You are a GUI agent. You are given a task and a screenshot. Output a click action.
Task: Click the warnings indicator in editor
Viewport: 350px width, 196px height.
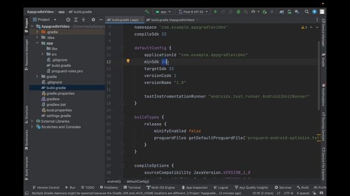304,27
